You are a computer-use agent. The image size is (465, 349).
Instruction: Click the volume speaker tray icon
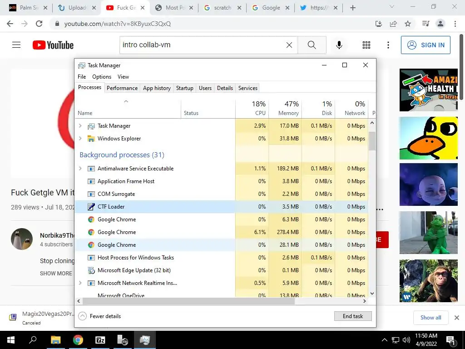point(406,340)
